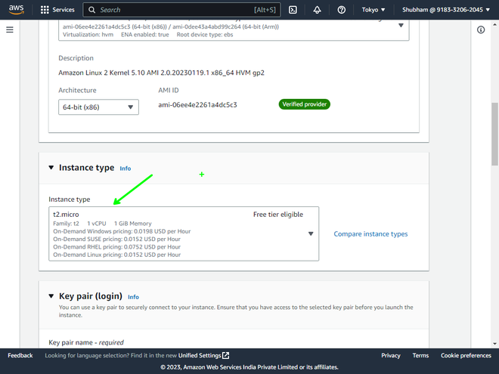Click the On-Demand Windows pricing line
The height and width of the screenshot is (374, 499).
click(122, 231)
